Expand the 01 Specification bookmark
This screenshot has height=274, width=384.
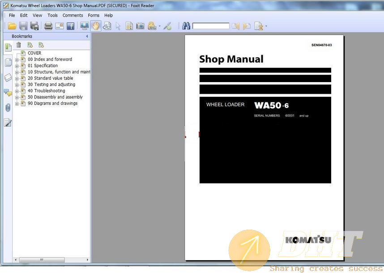click(17, 66)
